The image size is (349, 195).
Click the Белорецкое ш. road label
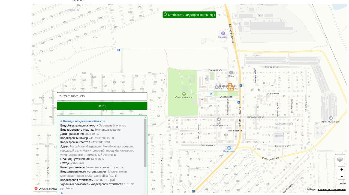point(231,34)
